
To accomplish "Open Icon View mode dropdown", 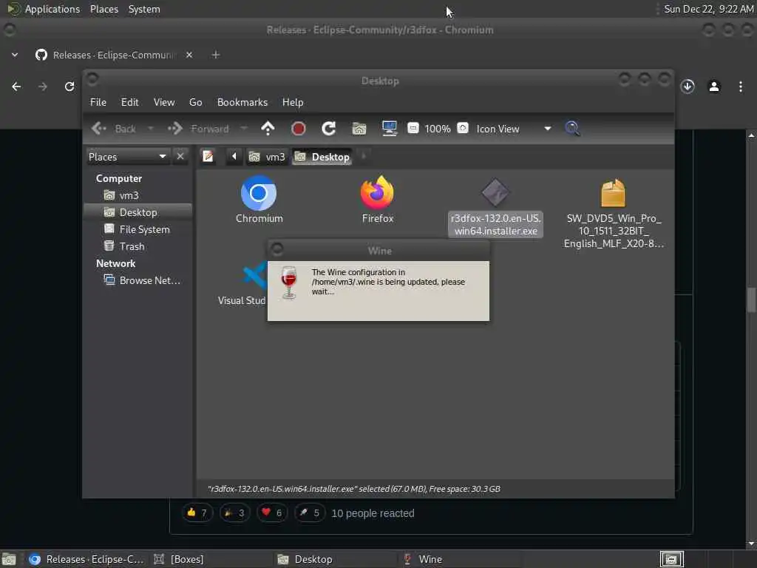I will pos(514,129).
